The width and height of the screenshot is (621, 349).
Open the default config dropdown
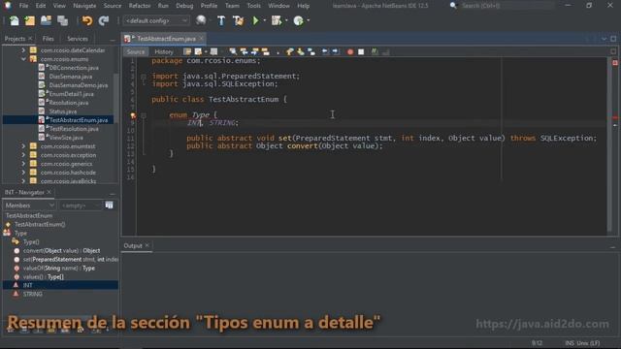pyautogui.click(x=156, y=20)
